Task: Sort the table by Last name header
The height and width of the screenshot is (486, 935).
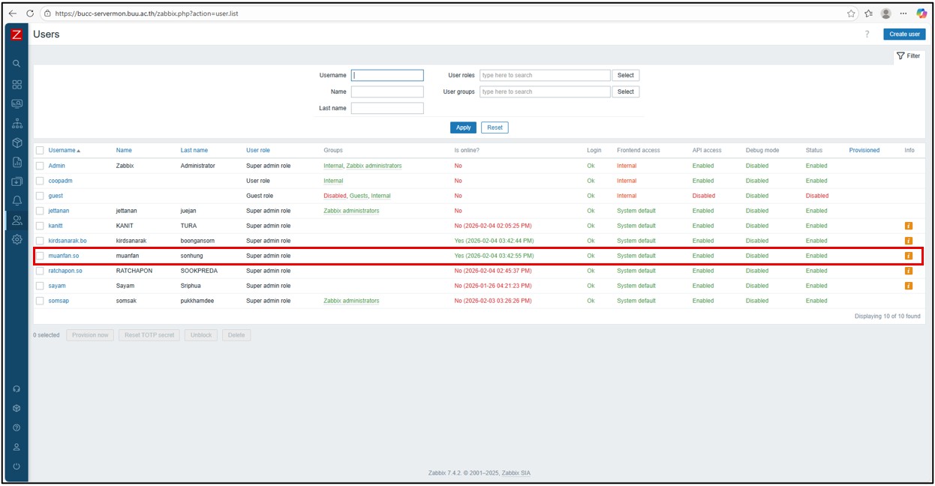Action: point(194,151)
